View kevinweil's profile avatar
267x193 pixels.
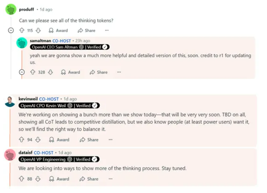tap(10, 102)
